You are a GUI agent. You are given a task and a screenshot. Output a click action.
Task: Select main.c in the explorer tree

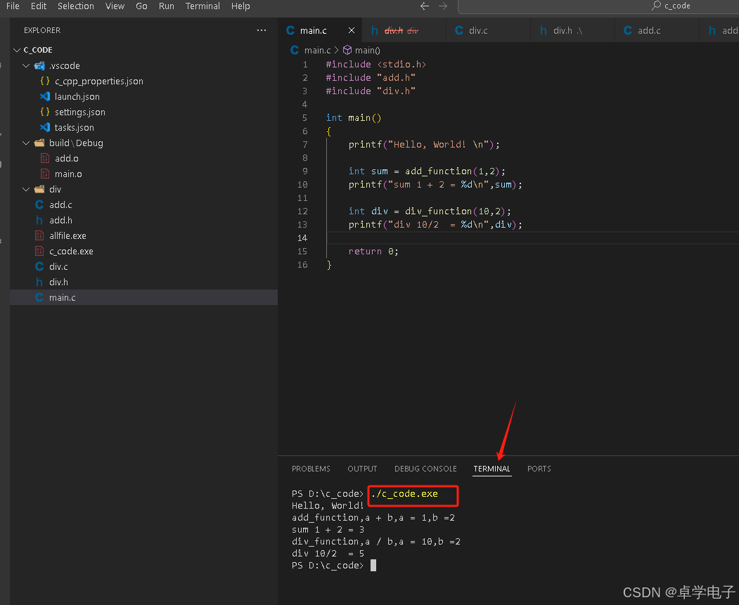click(62, 297)
